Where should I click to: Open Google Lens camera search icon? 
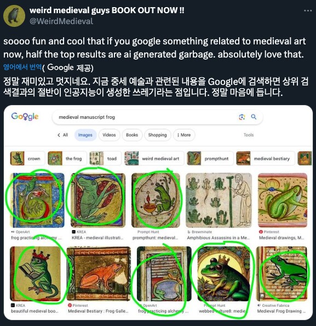[242, 117]
